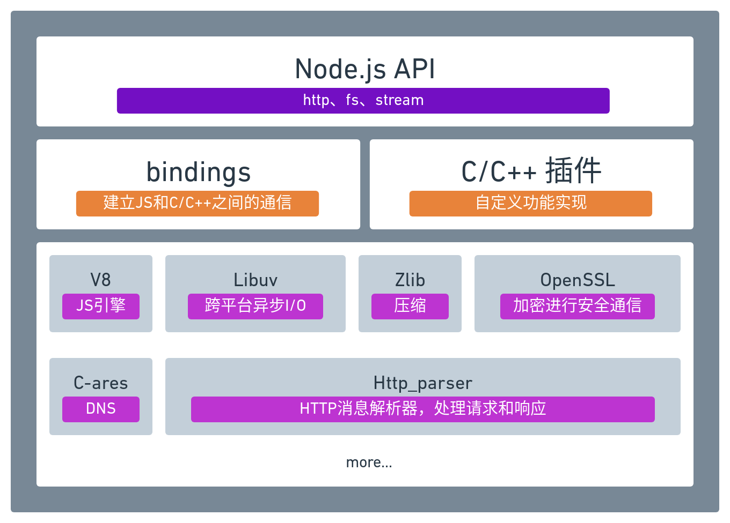Click the "bindings" title
The height and width of the screenshot is (523, 730).
(199, 173)
